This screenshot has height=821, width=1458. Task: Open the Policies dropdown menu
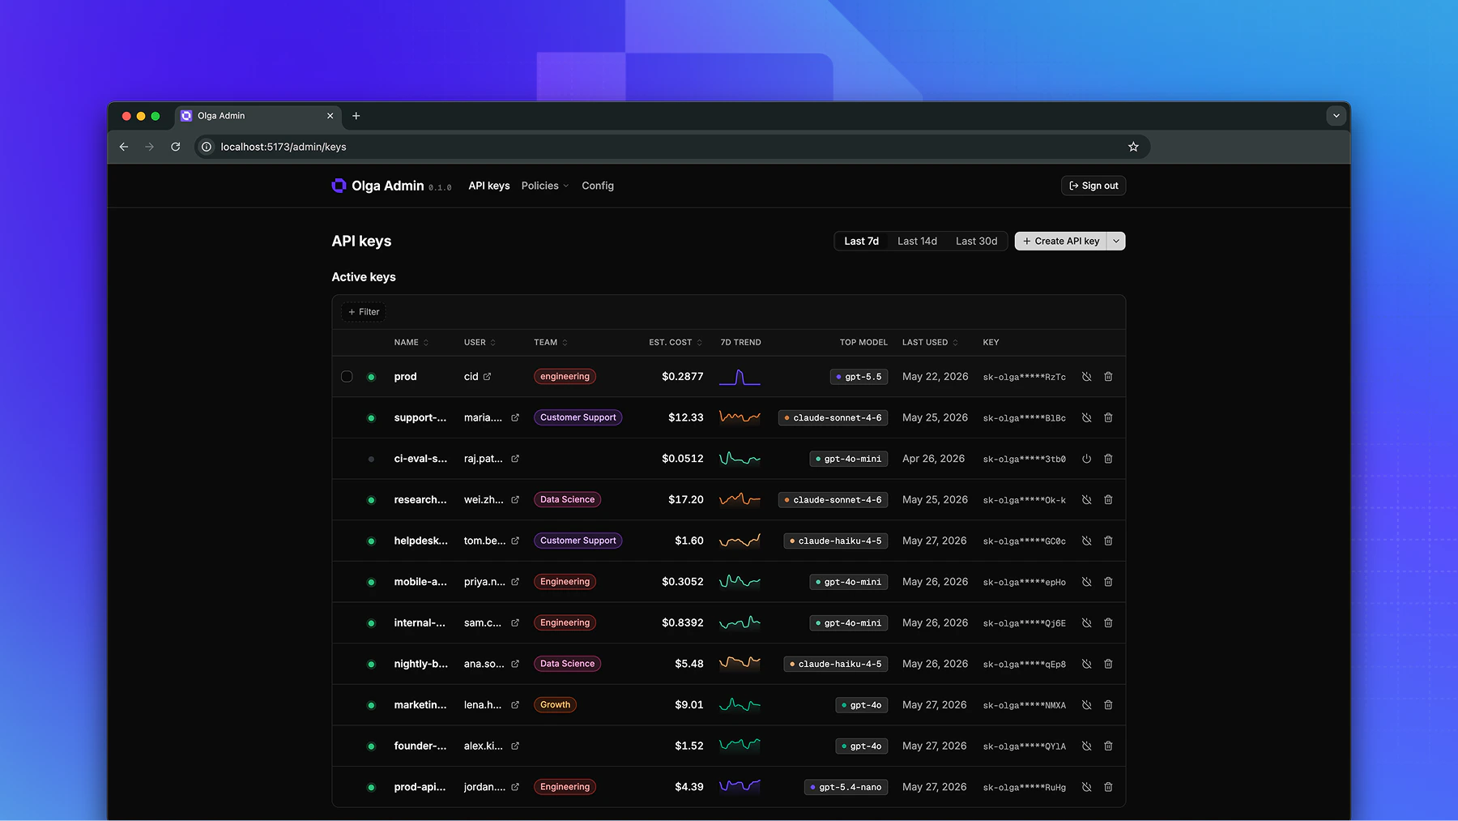click(545, 186)
